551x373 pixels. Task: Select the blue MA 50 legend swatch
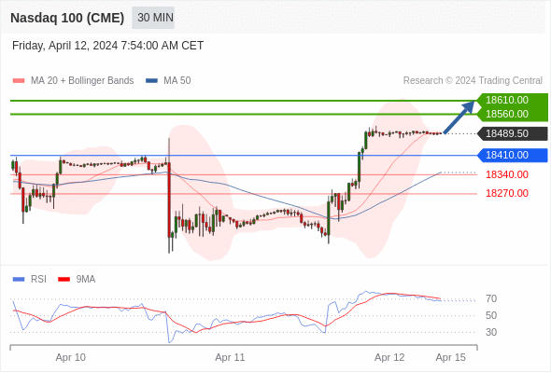(x=151, y=81)
